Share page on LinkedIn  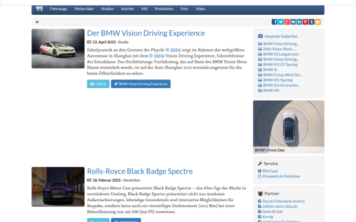coord(299,22)
